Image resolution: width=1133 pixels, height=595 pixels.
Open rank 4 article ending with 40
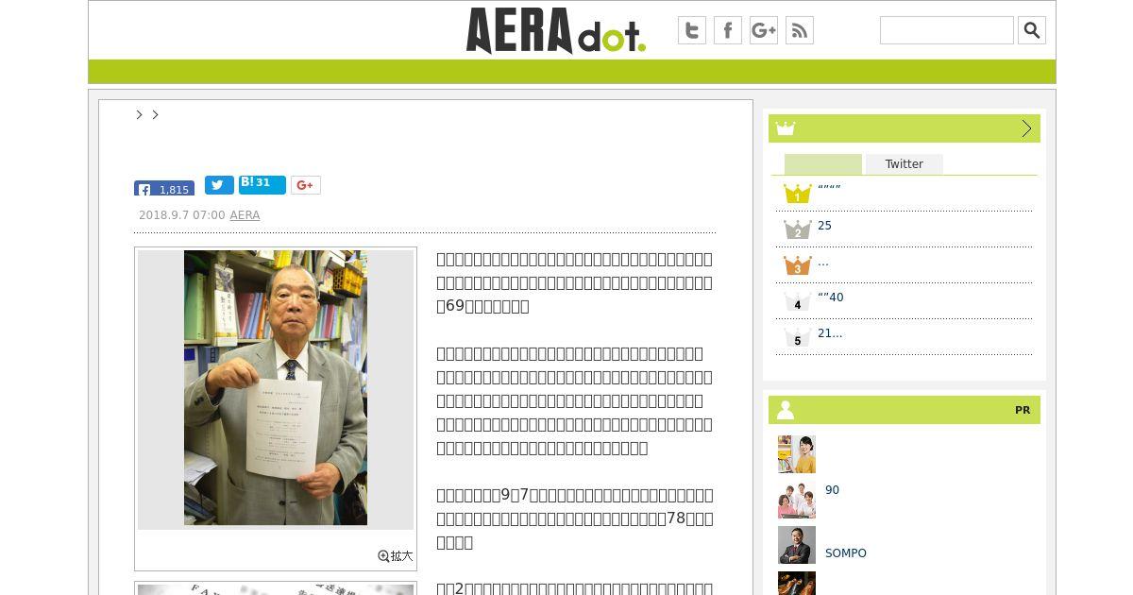point(831,297)
